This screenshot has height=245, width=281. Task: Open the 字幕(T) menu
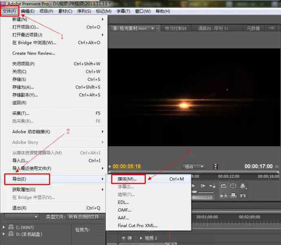[x=123, y=11]
